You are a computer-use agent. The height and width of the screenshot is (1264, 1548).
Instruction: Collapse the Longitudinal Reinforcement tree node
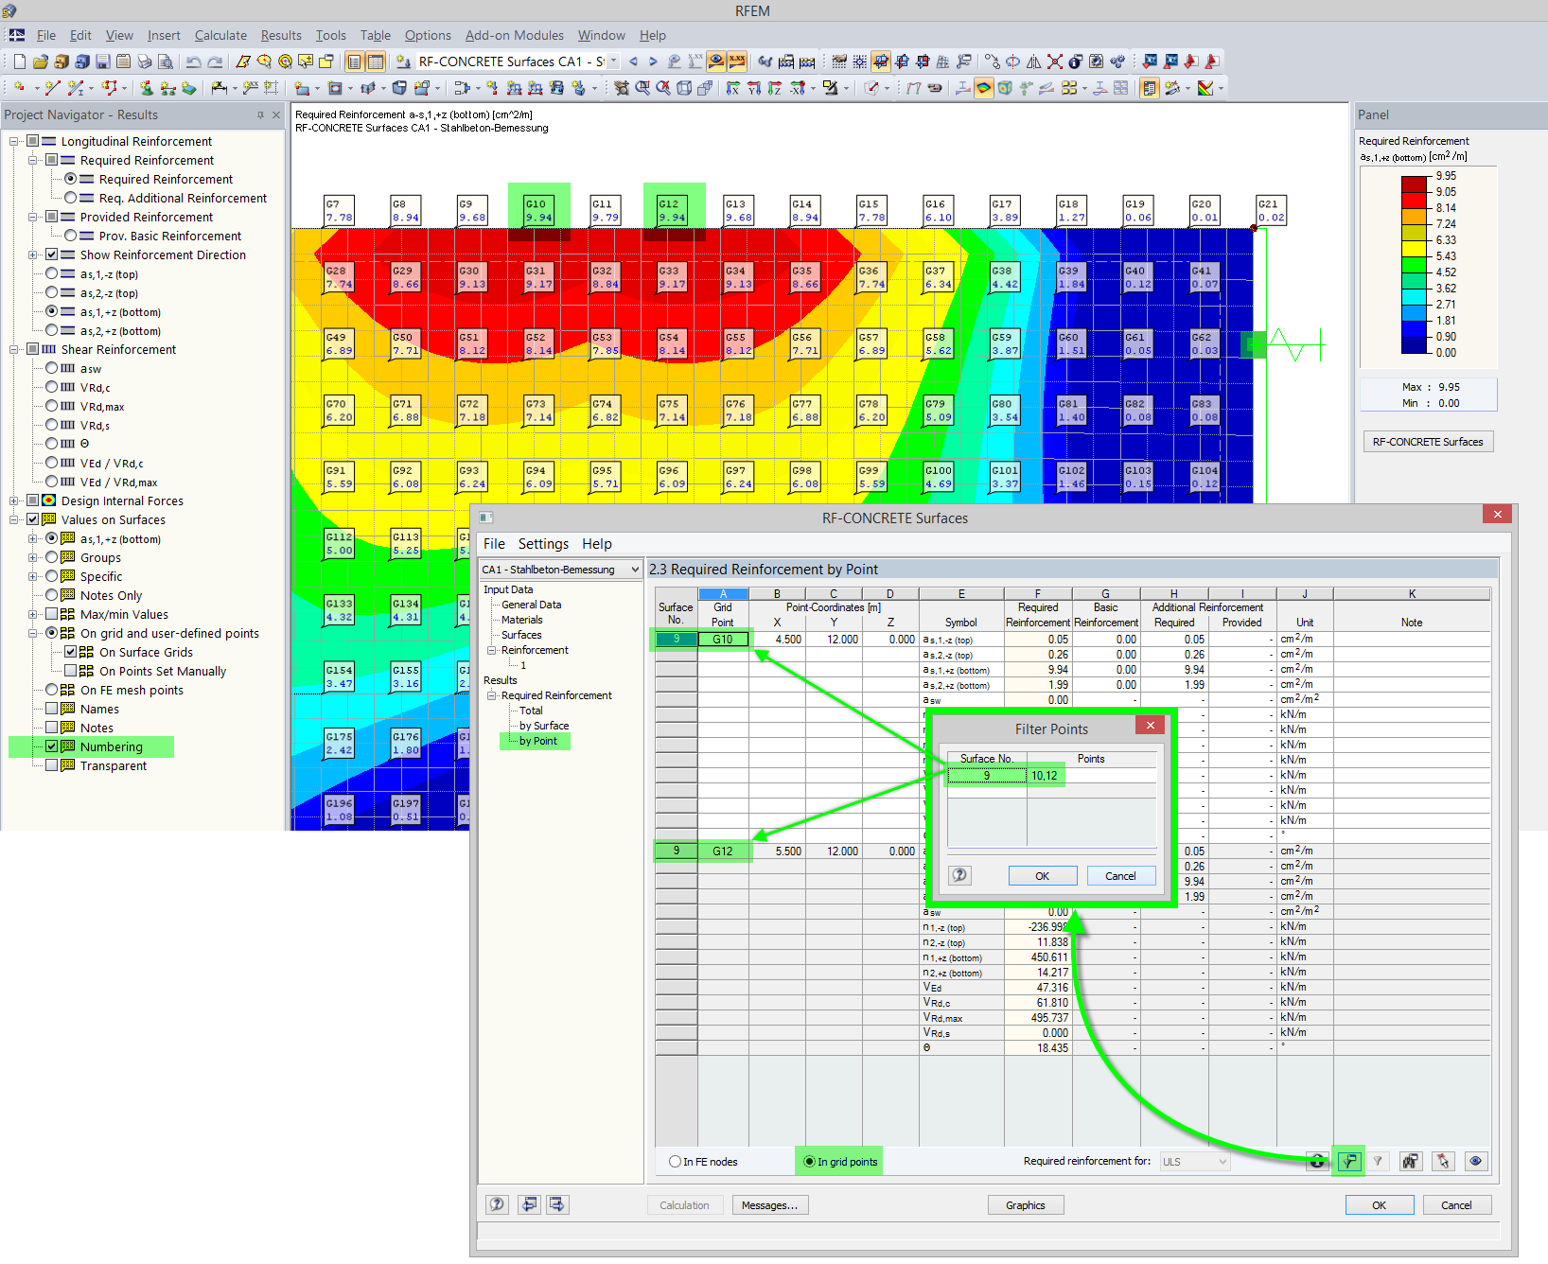click(x=14, y=141)
